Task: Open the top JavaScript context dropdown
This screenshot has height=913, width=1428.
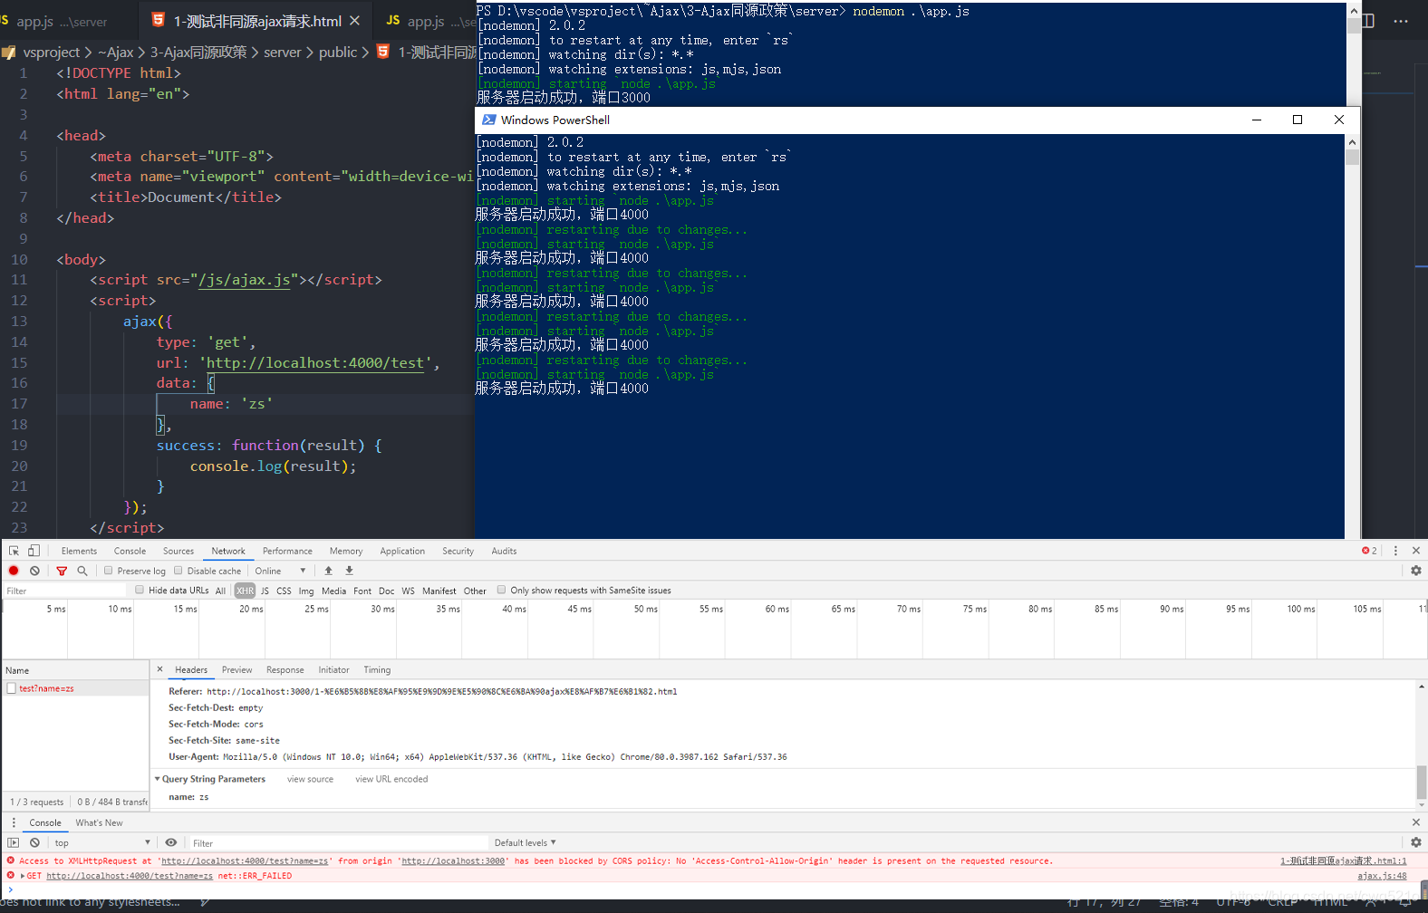Action: (101, 842)
